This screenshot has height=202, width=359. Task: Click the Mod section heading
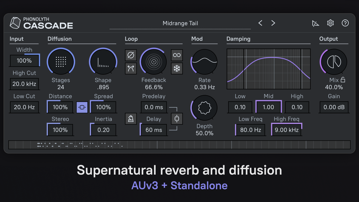pos(197,39)
